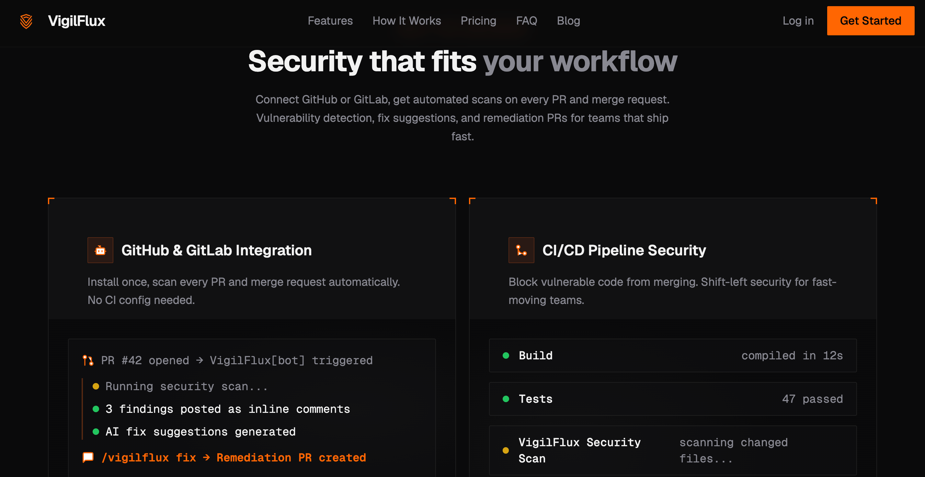The width and height of the screenshot is (925, 477).
Task: Click the chat bubble icon before /vigilflux fix
Action: [x=88, y=457]
